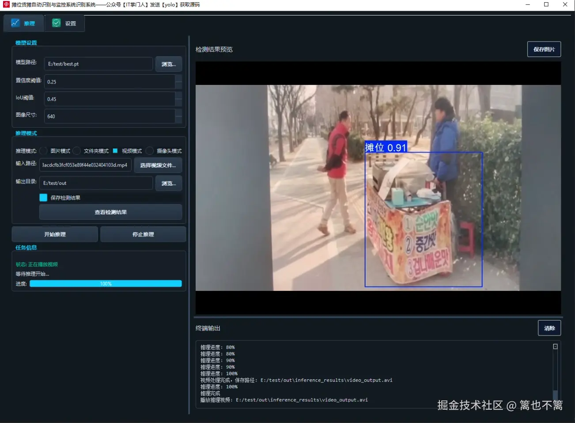The height and width of the screenshot is (423, 575).
Task: Maximize the application window
Action: (x=546, y=4)
